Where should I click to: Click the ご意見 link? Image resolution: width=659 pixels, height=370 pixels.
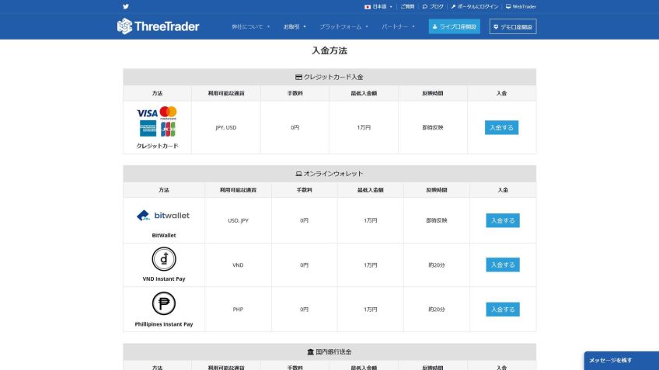pos(407,6)
